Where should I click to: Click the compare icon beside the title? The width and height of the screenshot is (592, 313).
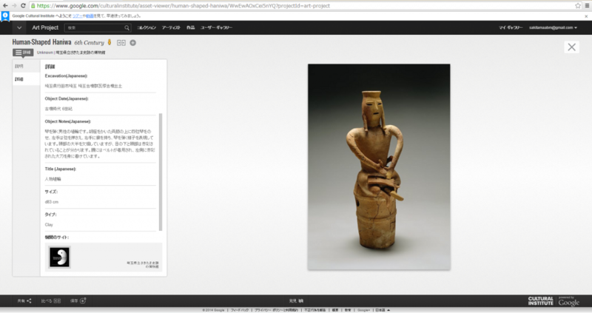coord(121,43)
